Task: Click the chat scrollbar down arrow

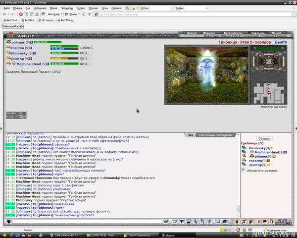Action: click(x=238, y=216)
